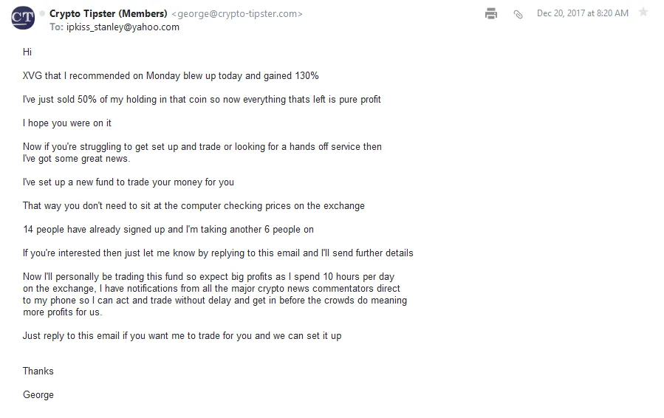Screen dimensions: 664x418
Task: Click the "Thanks" closing line
Action: [x=38, y=371]
